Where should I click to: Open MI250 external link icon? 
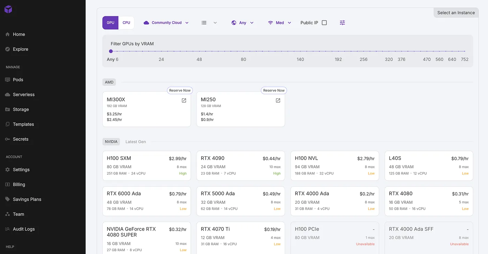coord(278,100)
